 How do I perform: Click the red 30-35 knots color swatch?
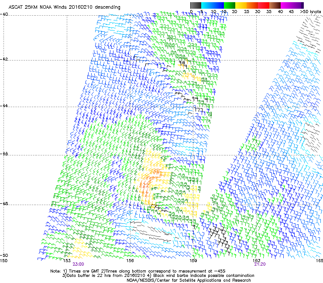click(x=264, y=5)
